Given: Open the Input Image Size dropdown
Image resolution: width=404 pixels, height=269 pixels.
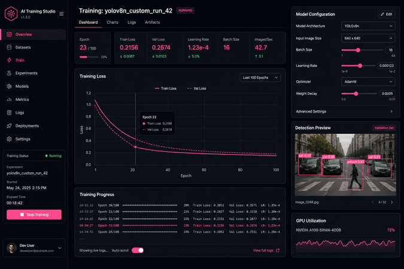Looking at the screenshot, I should [x=368, y=38].
